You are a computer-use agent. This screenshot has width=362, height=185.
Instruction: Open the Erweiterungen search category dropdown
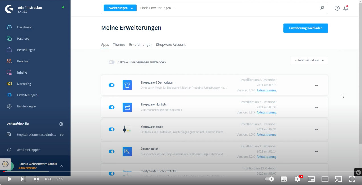pyautogui.click(x=120, y=8)
